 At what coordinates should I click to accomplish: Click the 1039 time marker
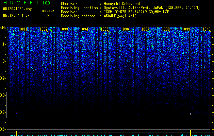[x=186, y=29]
